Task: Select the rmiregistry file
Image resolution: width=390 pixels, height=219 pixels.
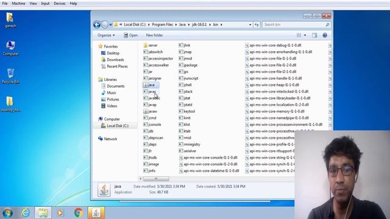Action: pos(190,145)
